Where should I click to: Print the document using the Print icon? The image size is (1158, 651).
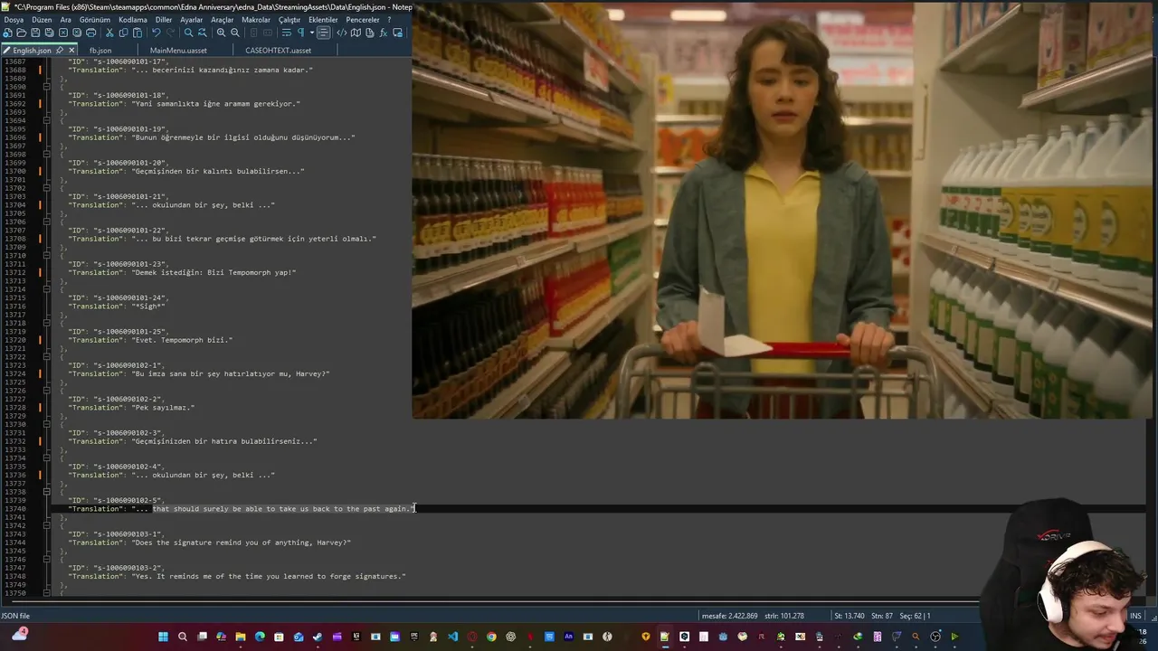point(90,33)
